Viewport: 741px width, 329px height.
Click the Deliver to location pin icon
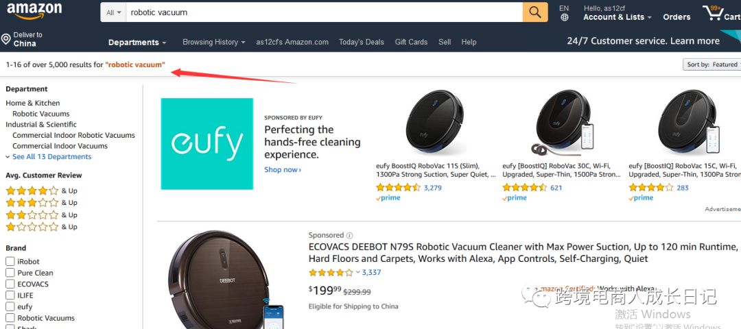6,39
